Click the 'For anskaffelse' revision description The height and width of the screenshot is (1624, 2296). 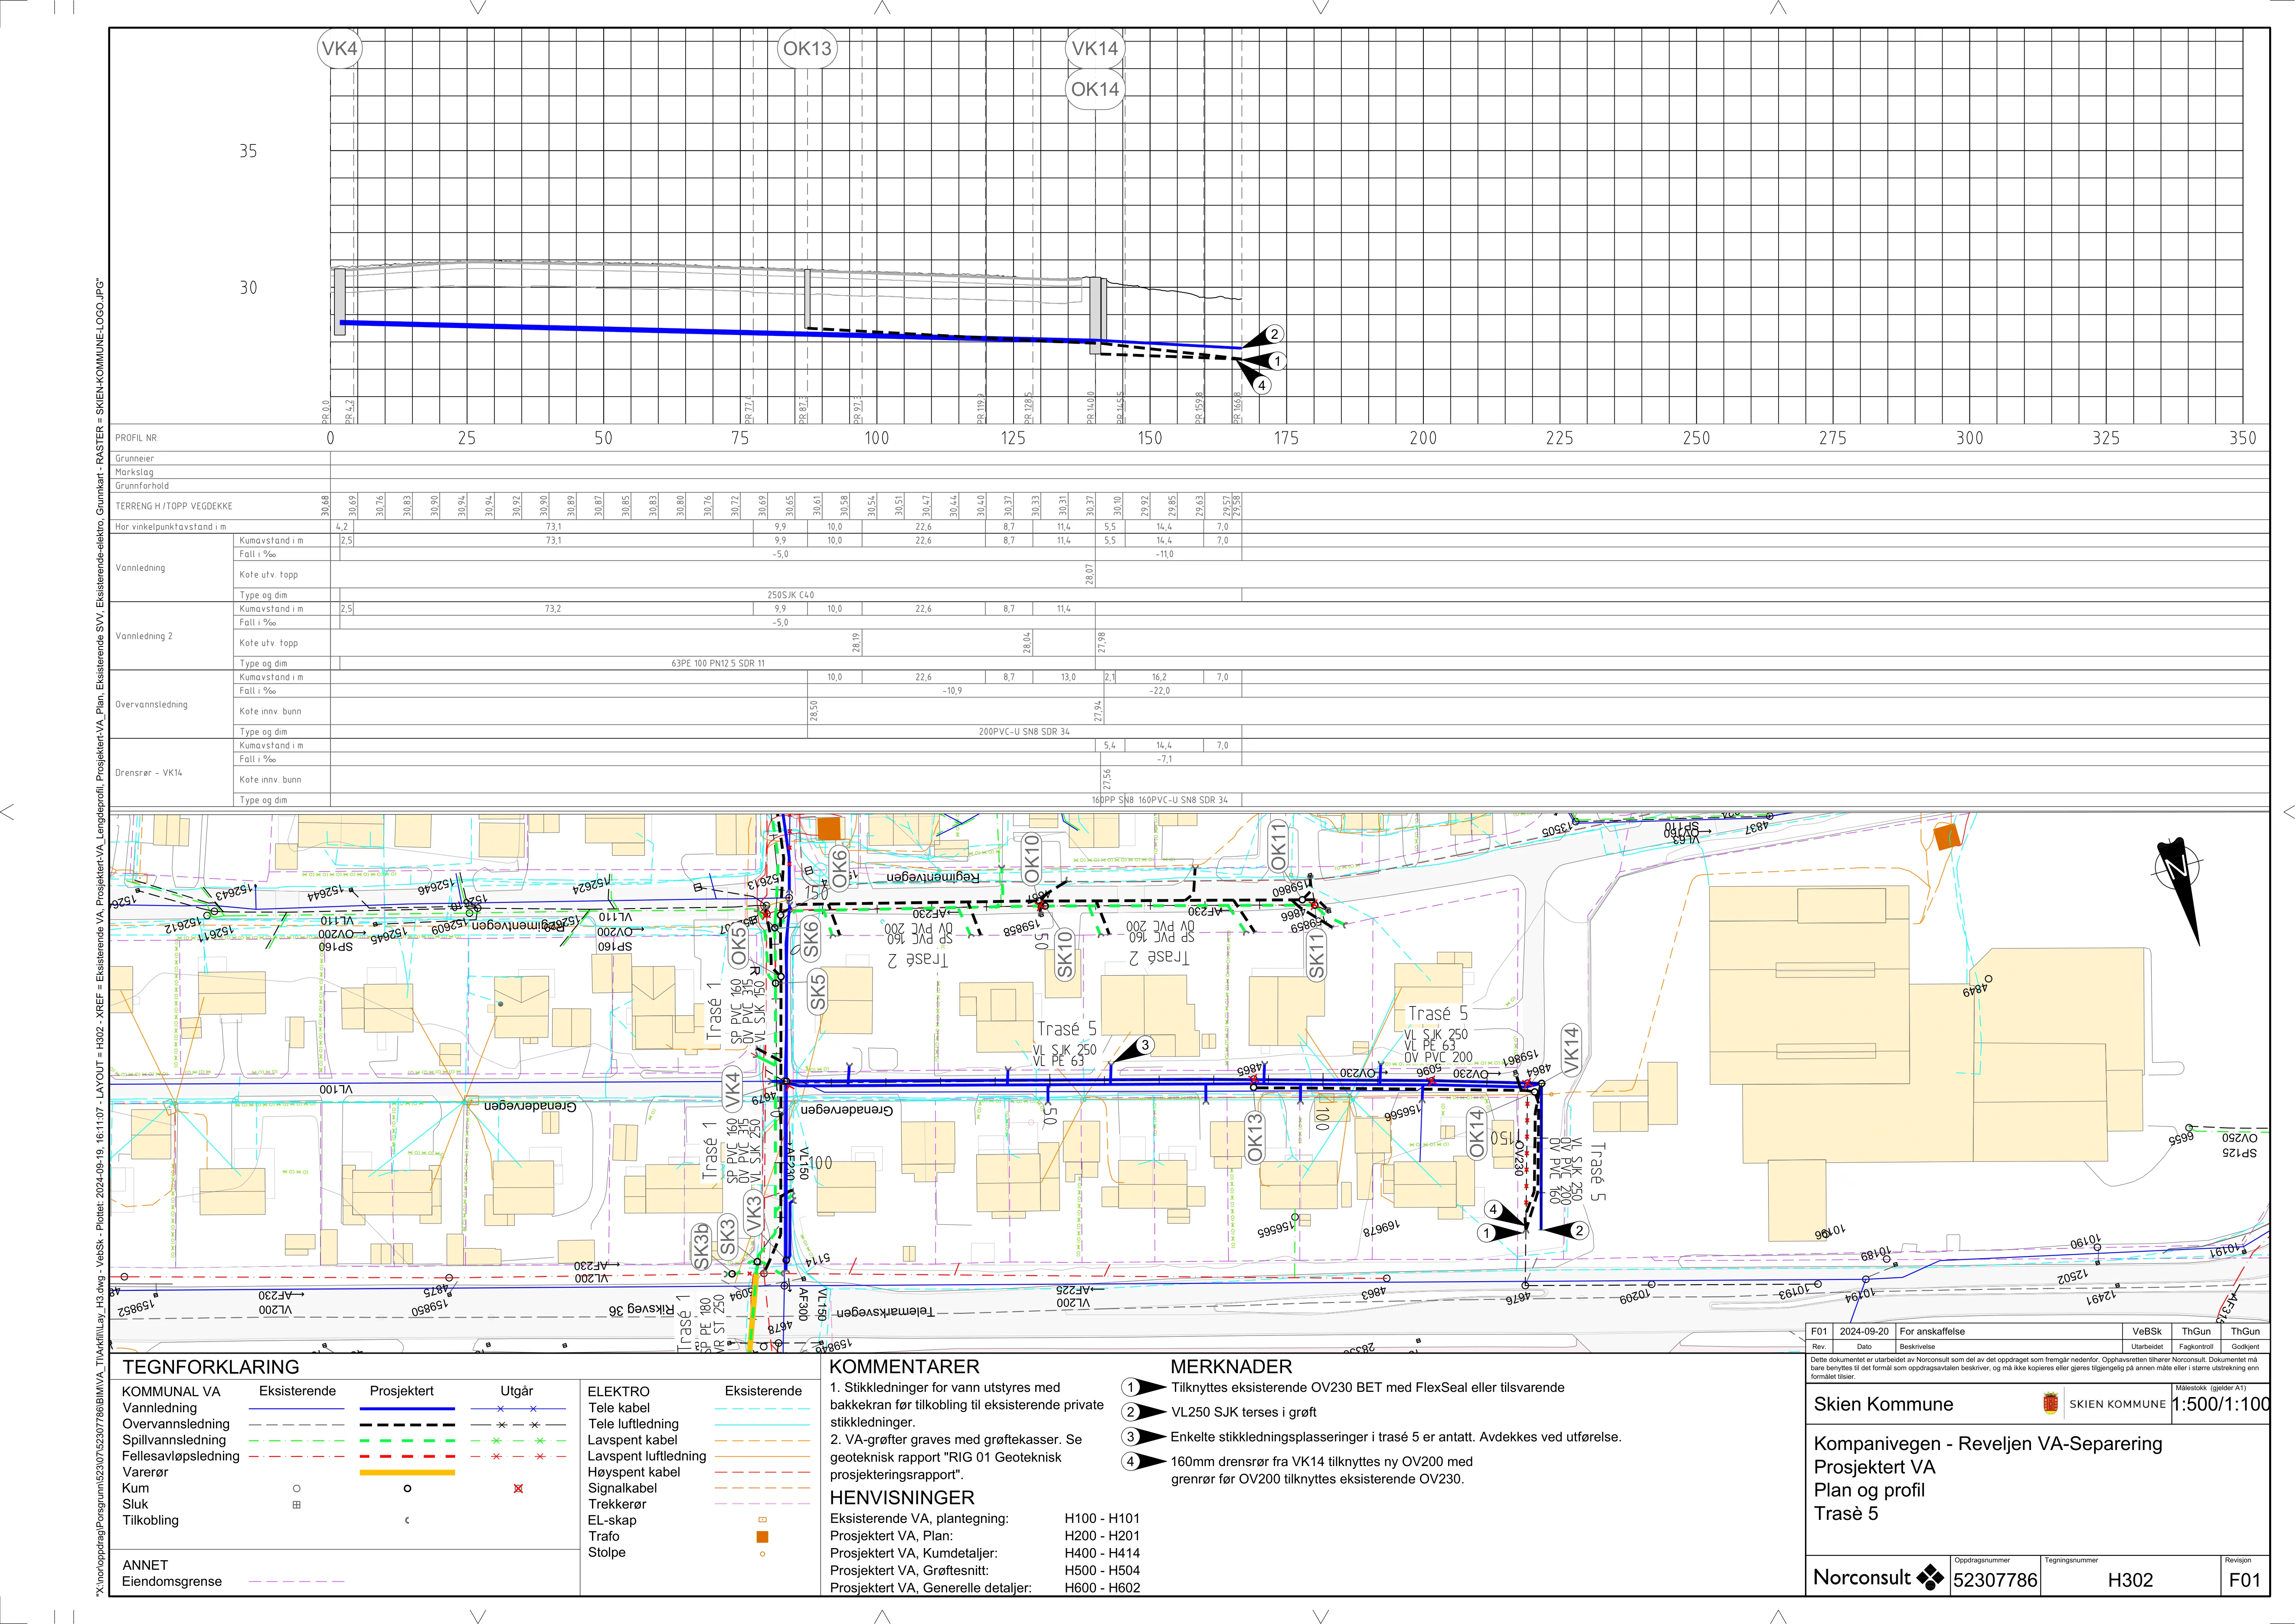pyautogui.click(x=1932, y=1332)
